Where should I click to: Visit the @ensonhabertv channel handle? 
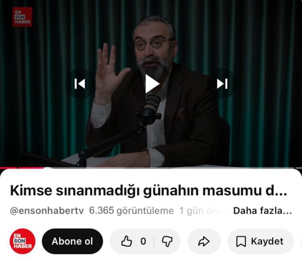click(x=47, y=211)
